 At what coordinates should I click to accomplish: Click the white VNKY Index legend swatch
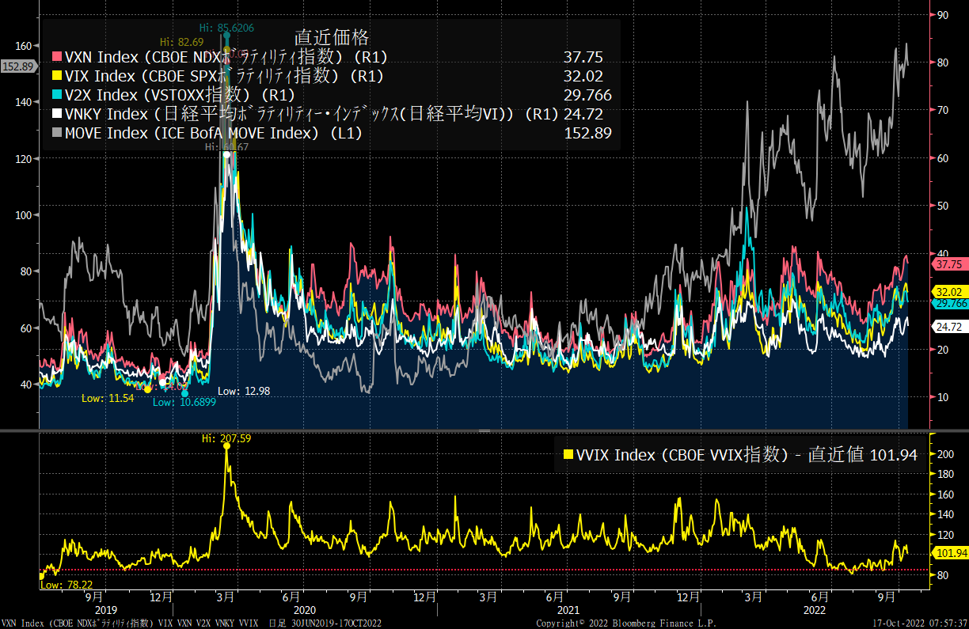[56, 115]
